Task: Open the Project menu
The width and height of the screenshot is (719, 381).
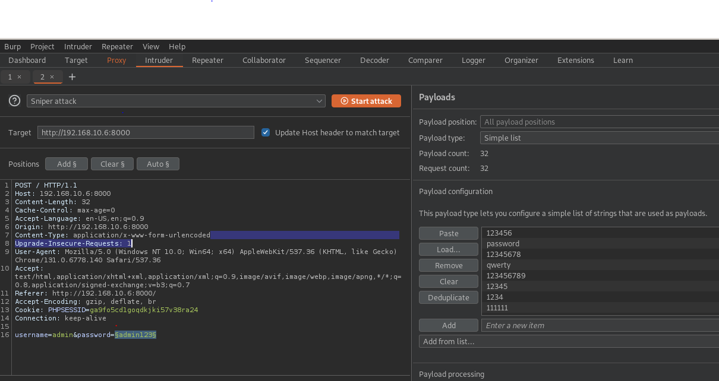Action: [x=42, y=46]
